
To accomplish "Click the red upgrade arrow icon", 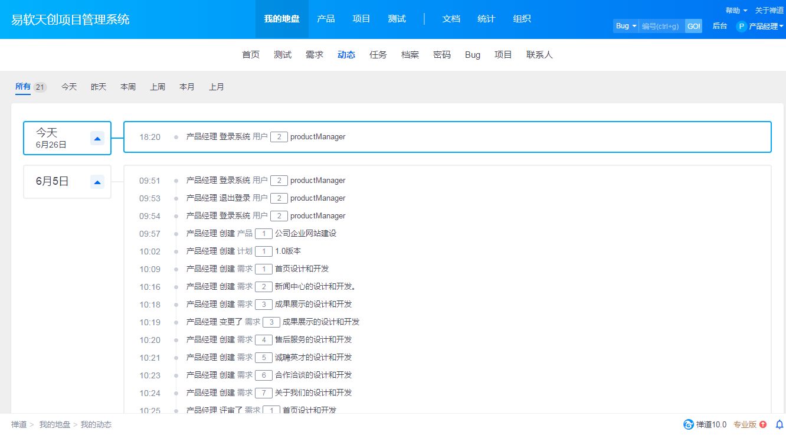I will [x=763, y=424].
